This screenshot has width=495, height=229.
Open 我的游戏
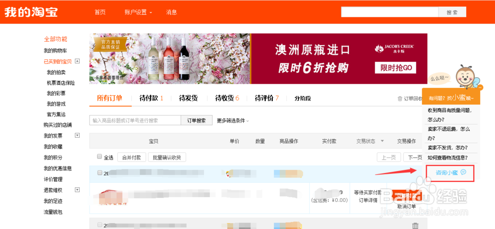coord(56,104)
